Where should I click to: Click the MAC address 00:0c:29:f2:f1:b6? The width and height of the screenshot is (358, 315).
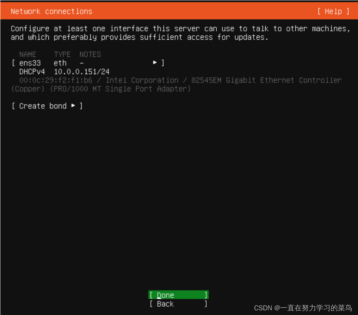56,80
